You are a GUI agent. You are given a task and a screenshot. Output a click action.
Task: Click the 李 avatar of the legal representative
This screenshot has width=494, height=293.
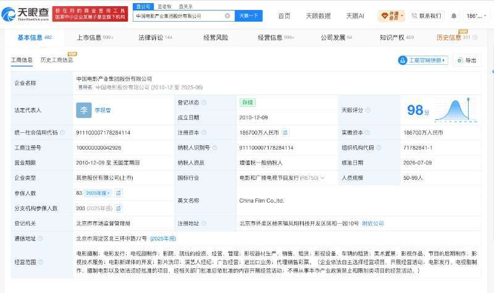[x=84, y=110]
